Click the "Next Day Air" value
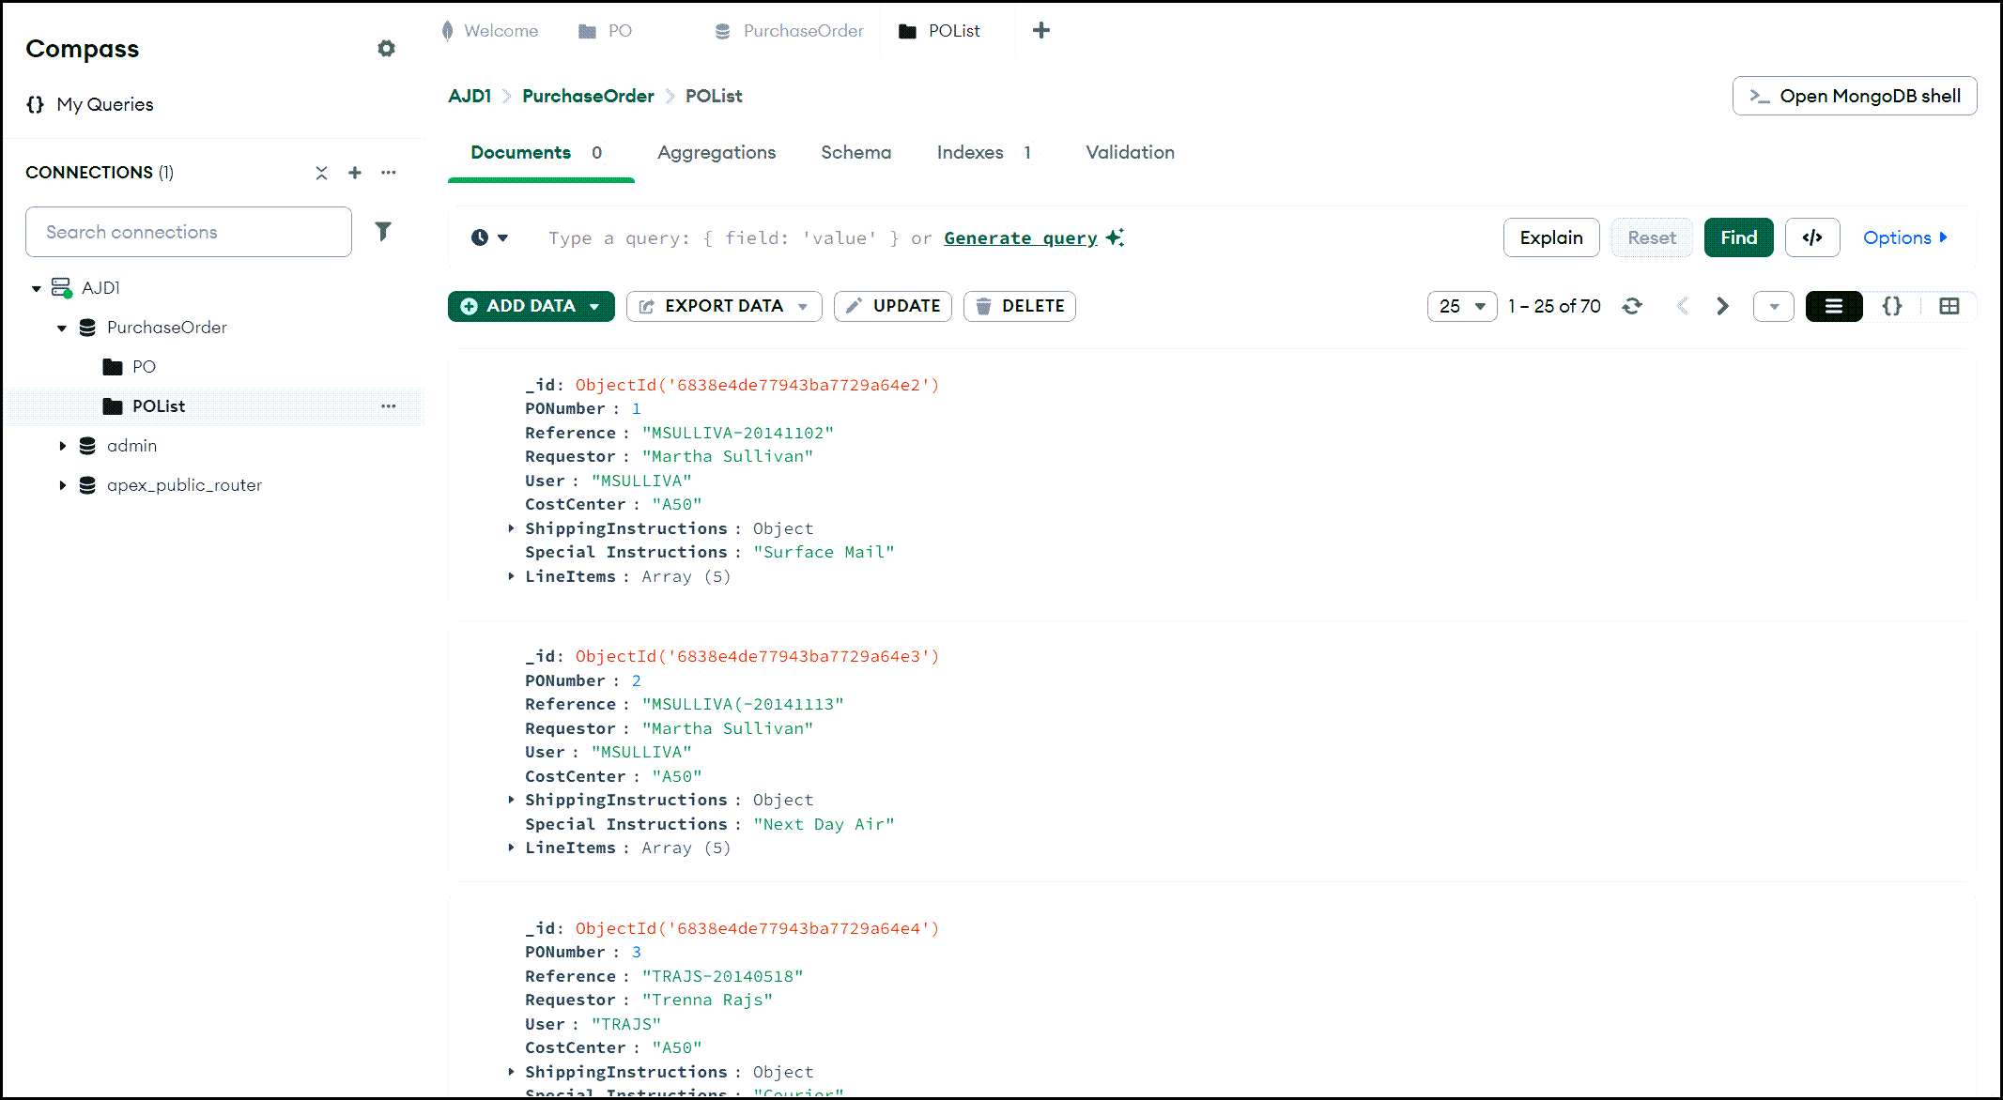 pos(824,824)
